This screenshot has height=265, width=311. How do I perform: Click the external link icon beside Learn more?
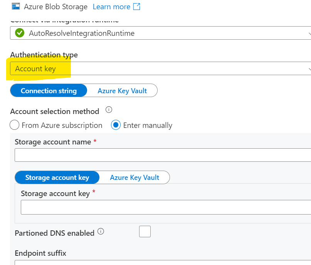coord(136,7)
